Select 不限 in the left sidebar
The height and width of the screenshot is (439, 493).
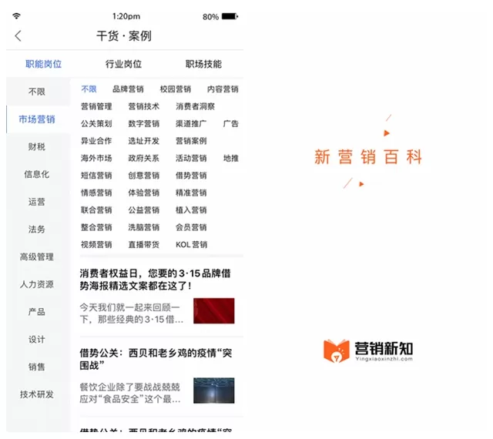(x=37, y=92)
